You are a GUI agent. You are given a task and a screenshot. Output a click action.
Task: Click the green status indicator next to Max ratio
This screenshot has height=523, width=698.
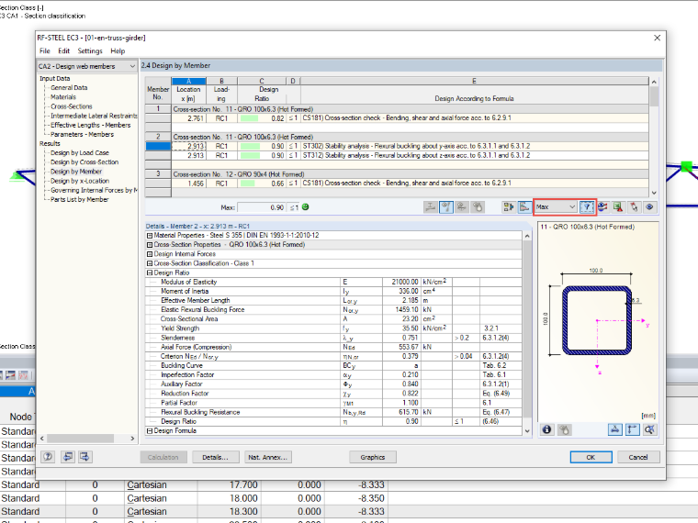(305, 206)
